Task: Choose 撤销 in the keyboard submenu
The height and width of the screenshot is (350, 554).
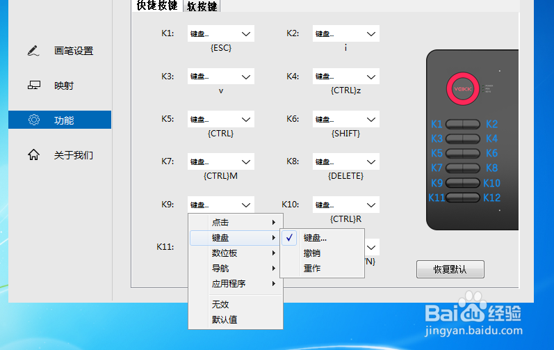Action: pyautogui.click(x=323, y=253)
